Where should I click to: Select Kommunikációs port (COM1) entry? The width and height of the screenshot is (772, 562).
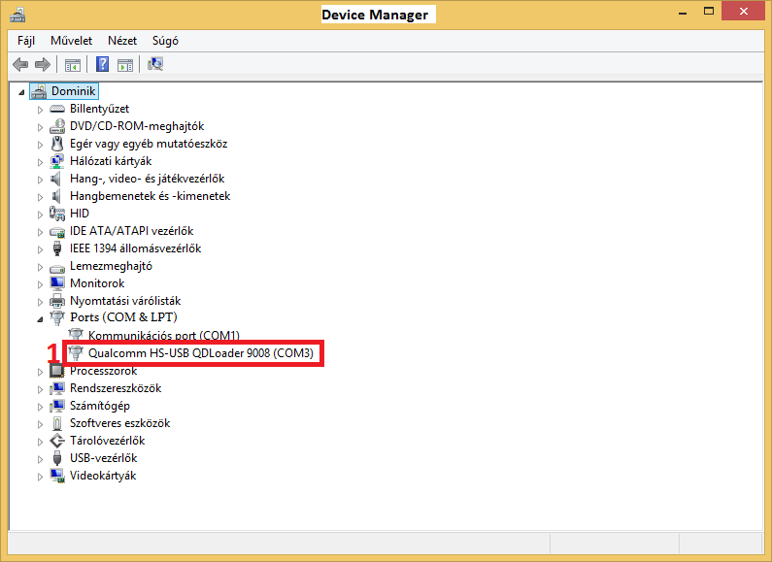(x=163, y=336)
